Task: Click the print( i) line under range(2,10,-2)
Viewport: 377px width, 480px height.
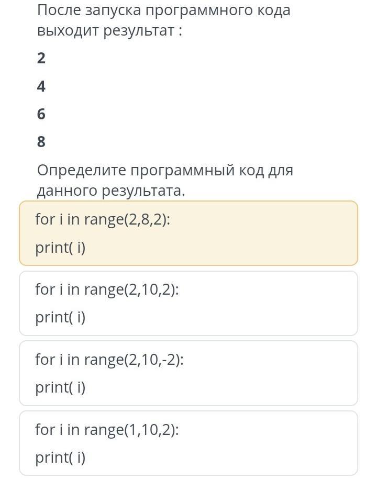Action: pyautogui.click(x=60, y=387)
